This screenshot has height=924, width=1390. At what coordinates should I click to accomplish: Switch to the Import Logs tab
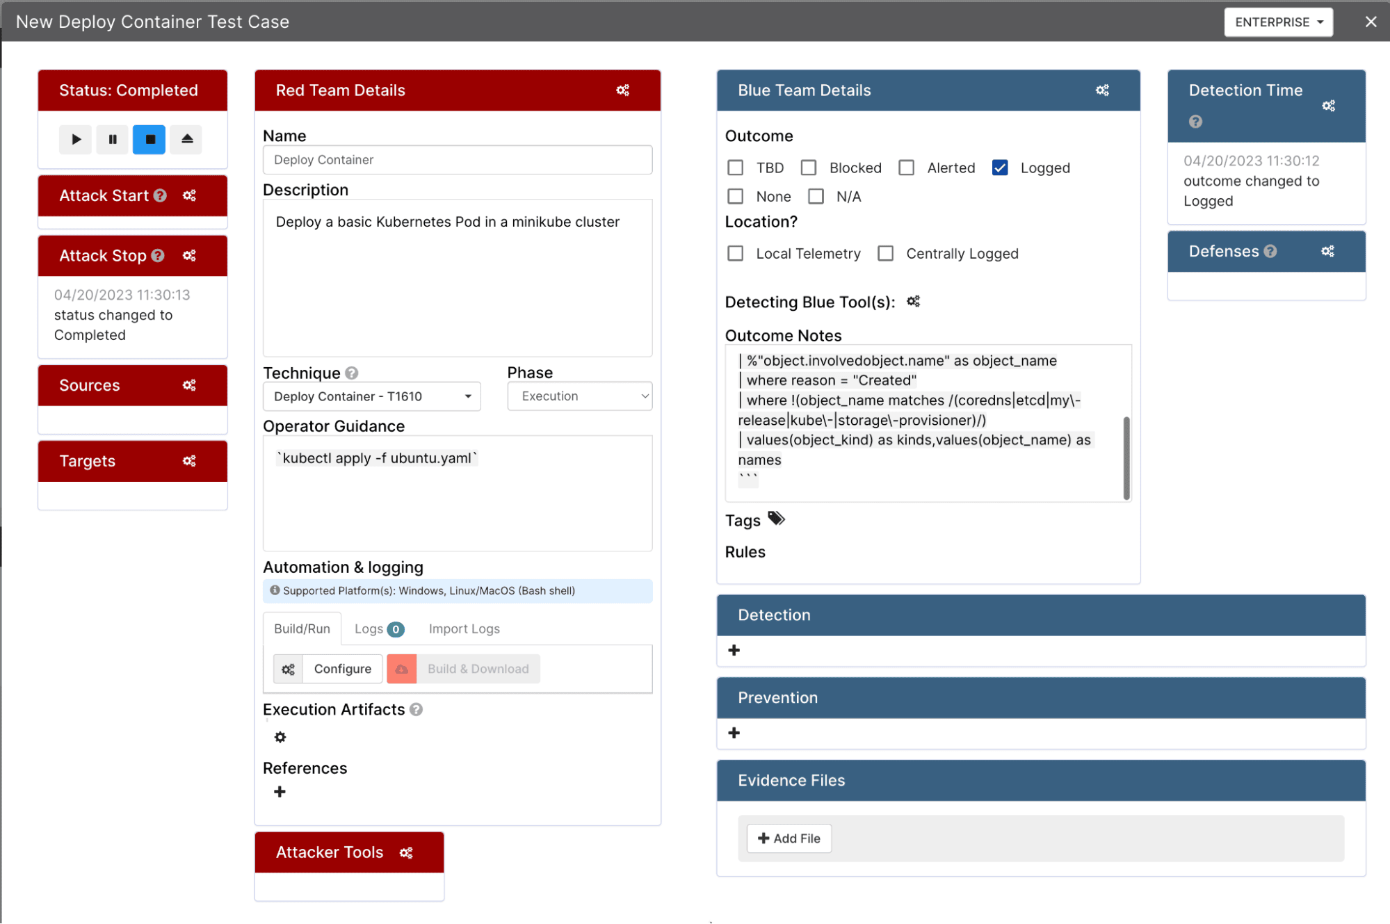click(x=464, y=628)
